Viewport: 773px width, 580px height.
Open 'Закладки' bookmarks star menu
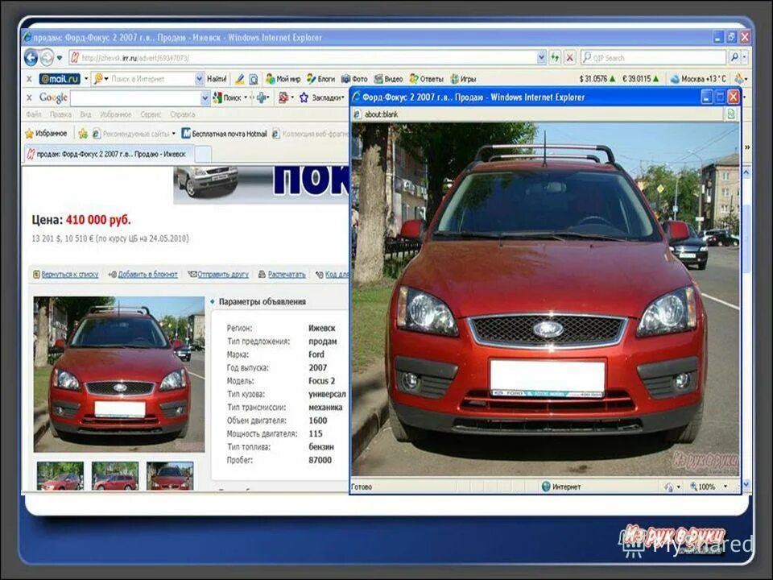[x=321, y=97]
